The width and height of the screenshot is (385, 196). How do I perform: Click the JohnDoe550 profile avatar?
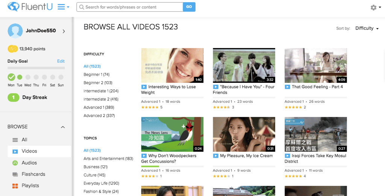tap(15, 31)
